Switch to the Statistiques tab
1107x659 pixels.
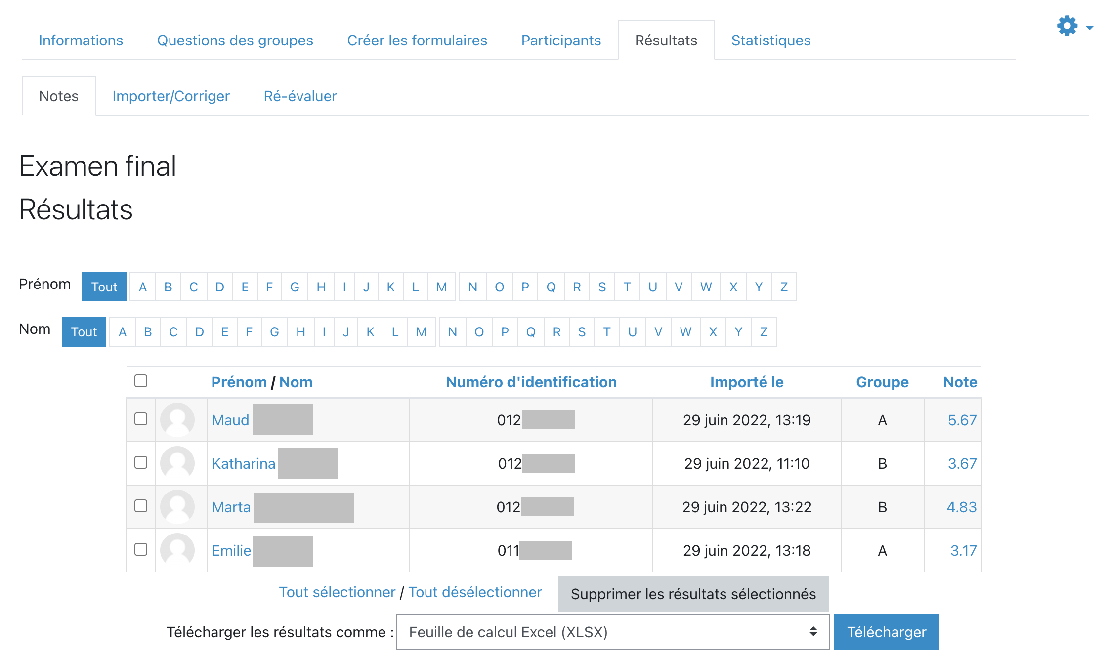(x=770, y=41)
